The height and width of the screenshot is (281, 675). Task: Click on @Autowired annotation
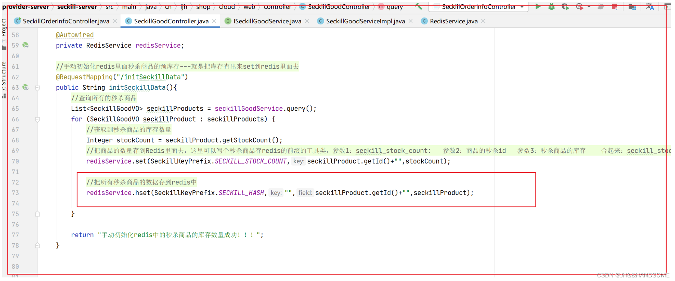click(75, 35)
